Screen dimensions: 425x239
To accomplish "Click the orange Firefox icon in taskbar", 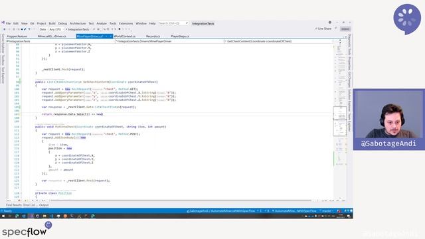I will coord(65,216).
